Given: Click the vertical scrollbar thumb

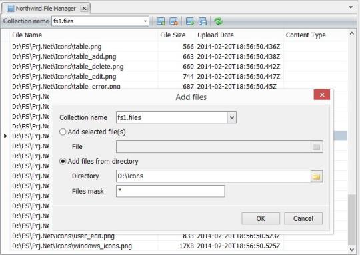Looking at the screenshot, I should (351, 220).
